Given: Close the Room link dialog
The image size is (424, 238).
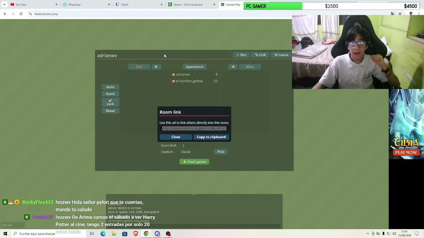Looking at the screenshot, I should click(x=176, y=137).
